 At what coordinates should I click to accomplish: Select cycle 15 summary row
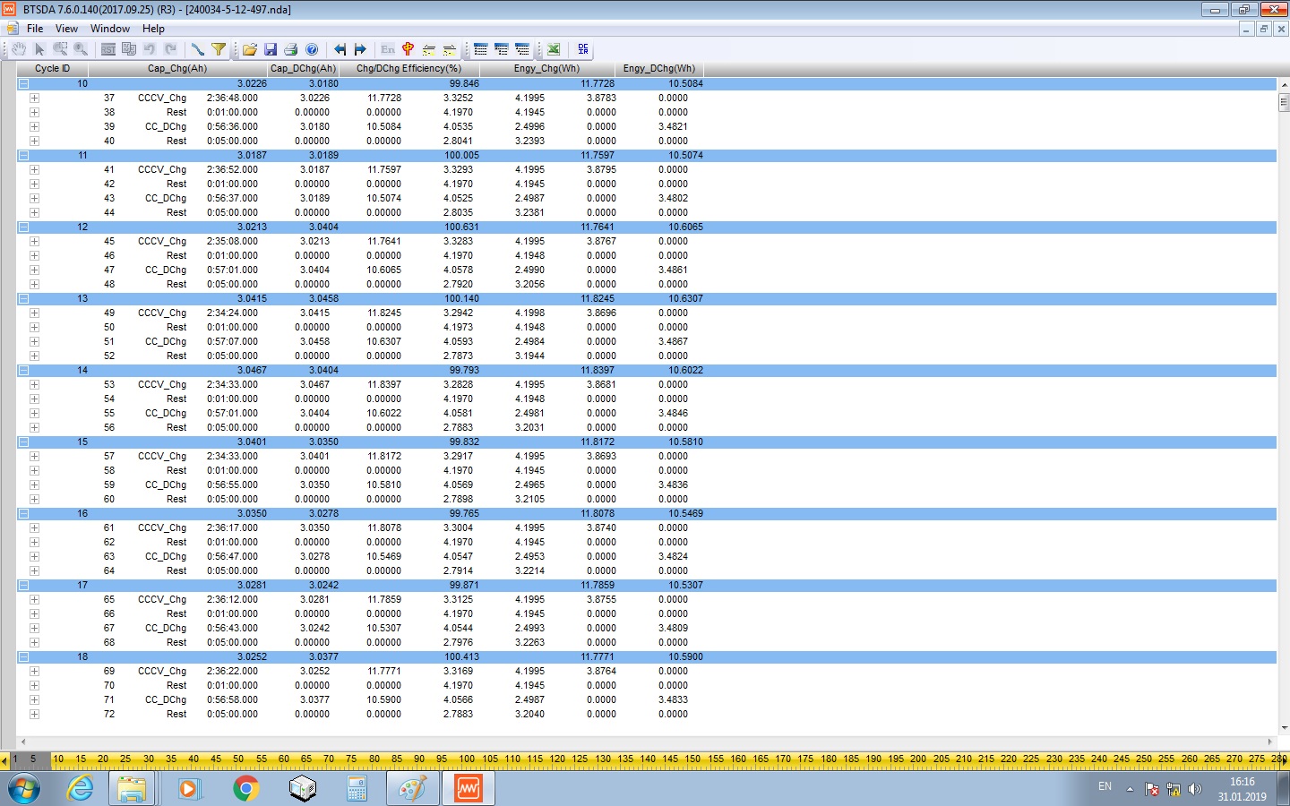[647, 442]
